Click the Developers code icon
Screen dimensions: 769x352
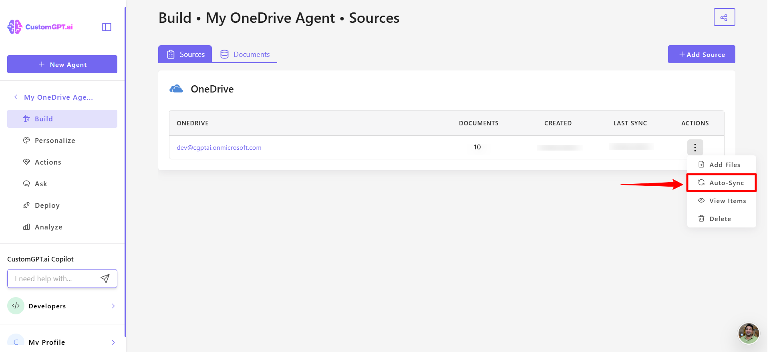click(16, 306)
